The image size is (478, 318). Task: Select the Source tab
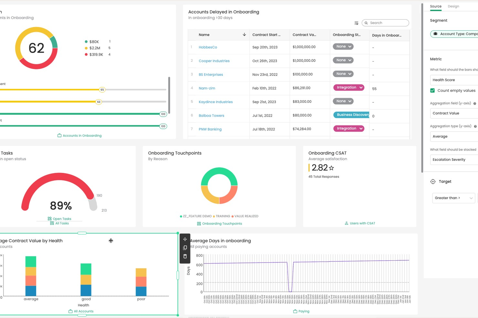click(435, 6)
